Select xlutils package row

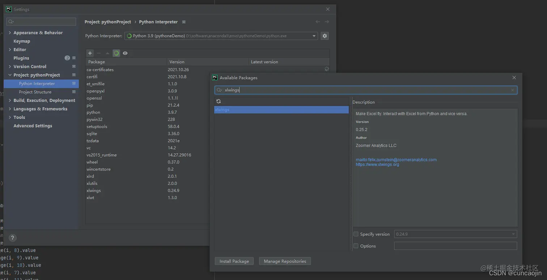click(148, 183)
